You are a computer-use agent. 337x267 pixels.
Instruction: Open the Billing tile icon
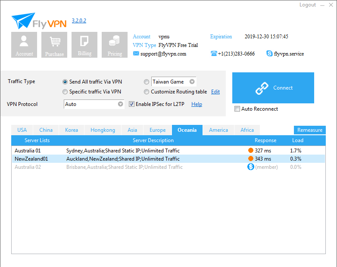[x=84, y=45]
